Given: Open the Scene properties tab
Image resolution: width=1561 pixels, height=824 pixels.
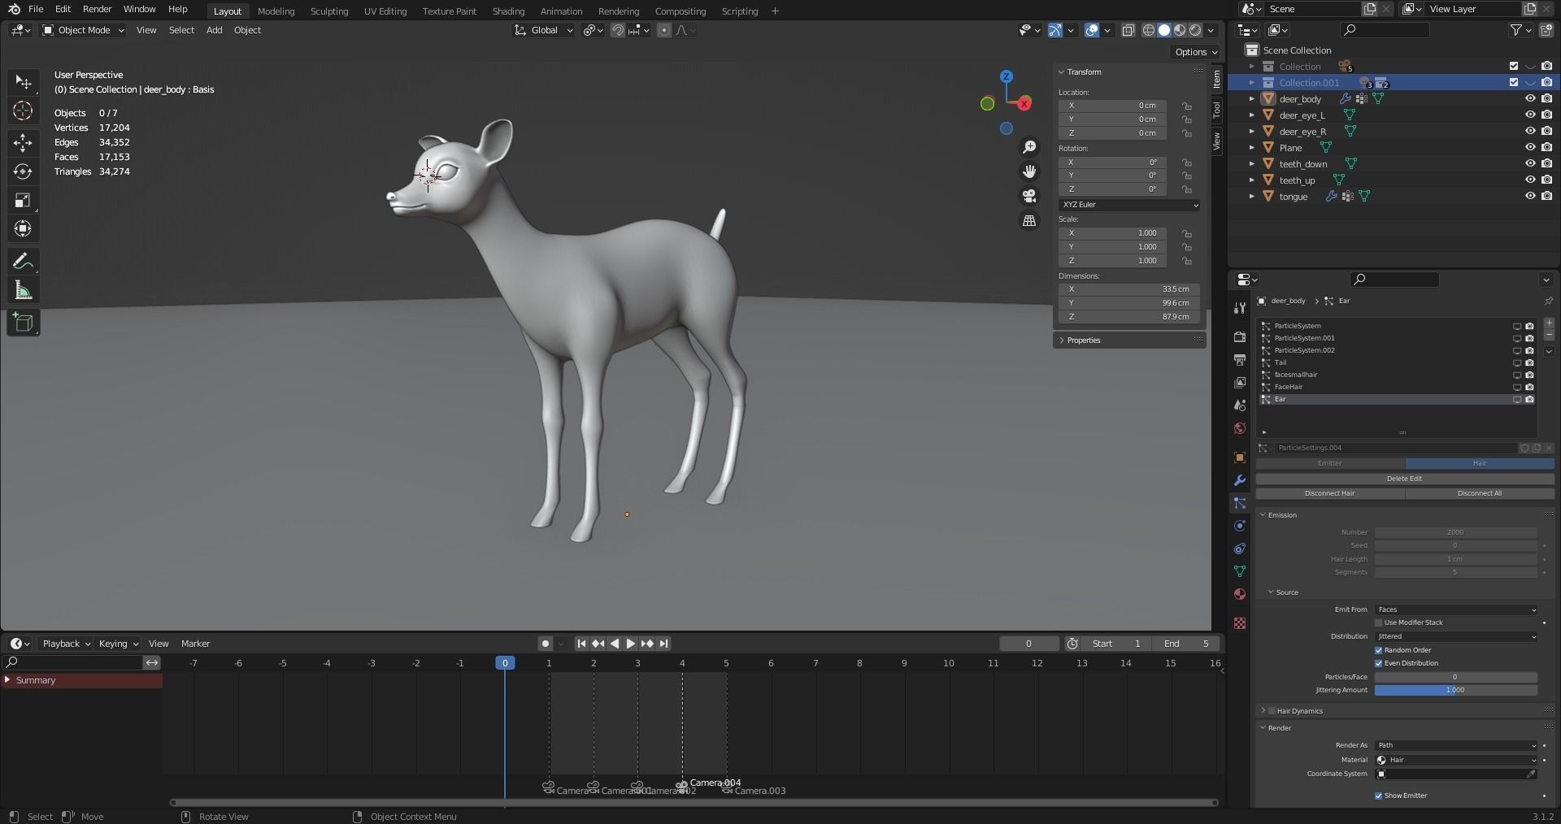Looking at the screenshot, I should click(x=1240, y=405).
